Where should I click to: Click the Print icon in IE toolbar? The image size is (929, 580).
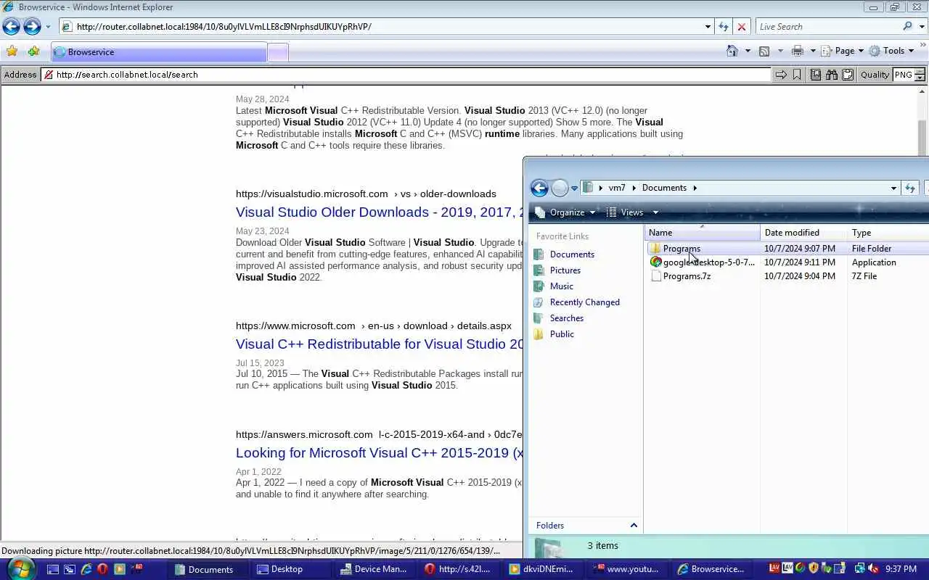(798, 51)
